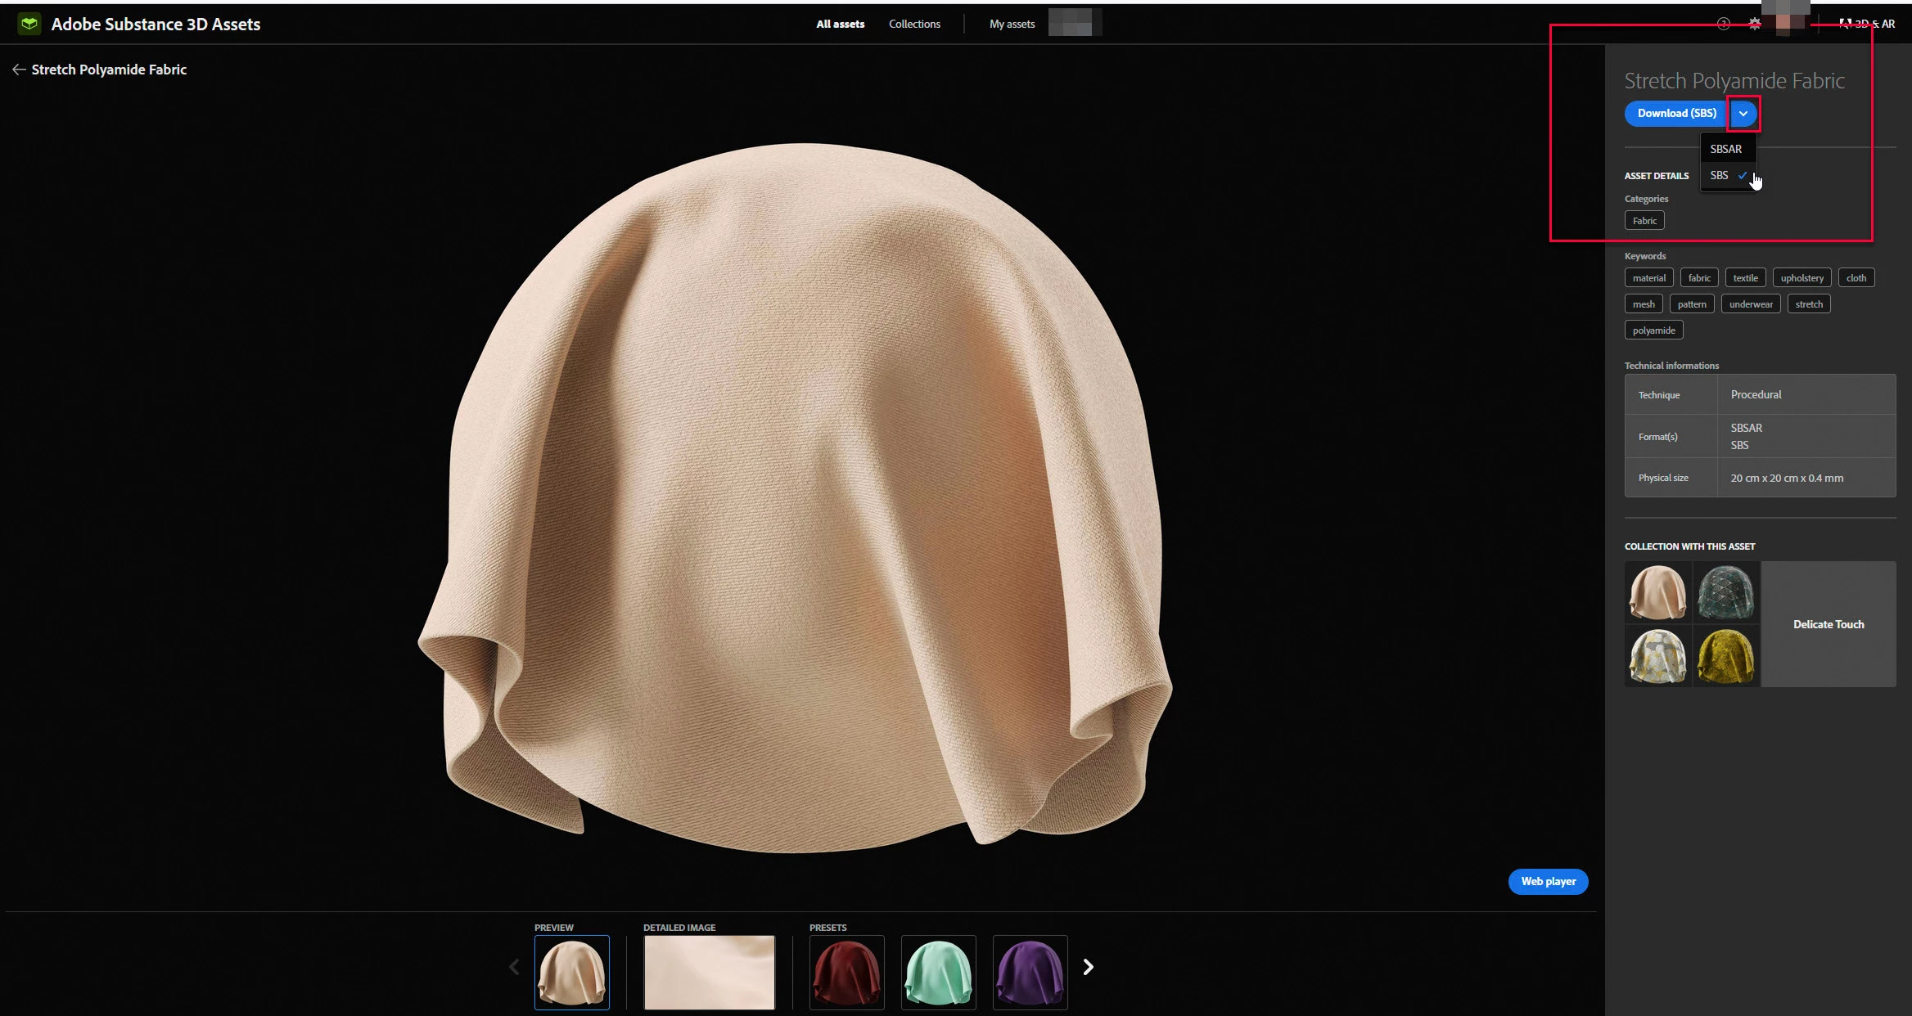Open the settings gear icon
This screenshot has height=1016, width=1912.
pos(1755,24)
